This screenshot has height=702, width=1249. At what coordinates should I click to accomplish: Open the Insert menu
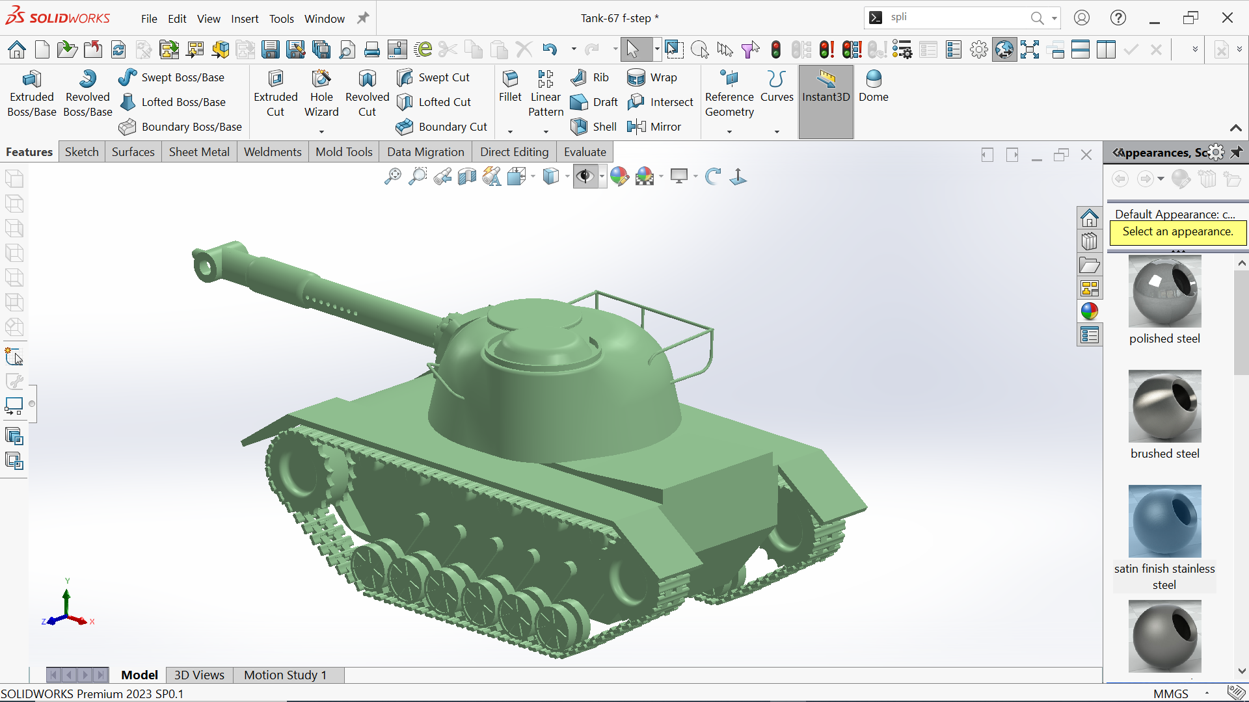(245, 19)
